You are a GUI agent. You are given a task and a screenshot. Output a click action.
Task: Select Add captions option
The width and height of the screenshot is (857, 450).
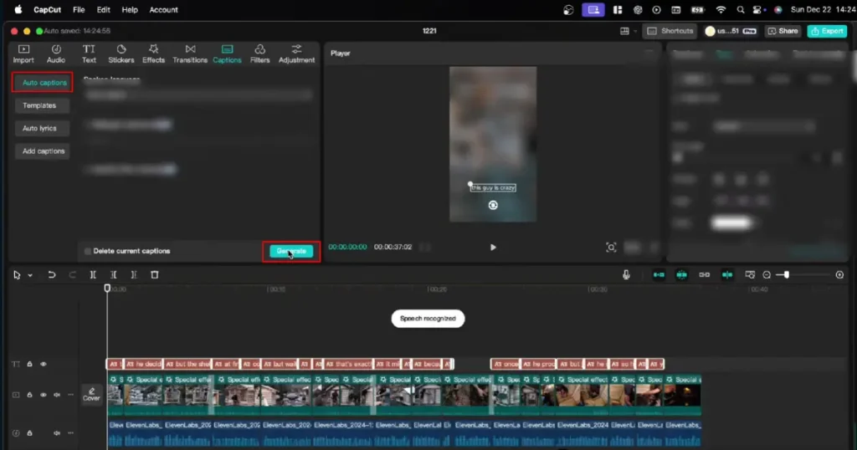pos(43,151)
